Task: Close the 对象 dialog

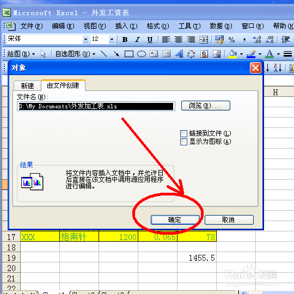Action: (255, 68)
